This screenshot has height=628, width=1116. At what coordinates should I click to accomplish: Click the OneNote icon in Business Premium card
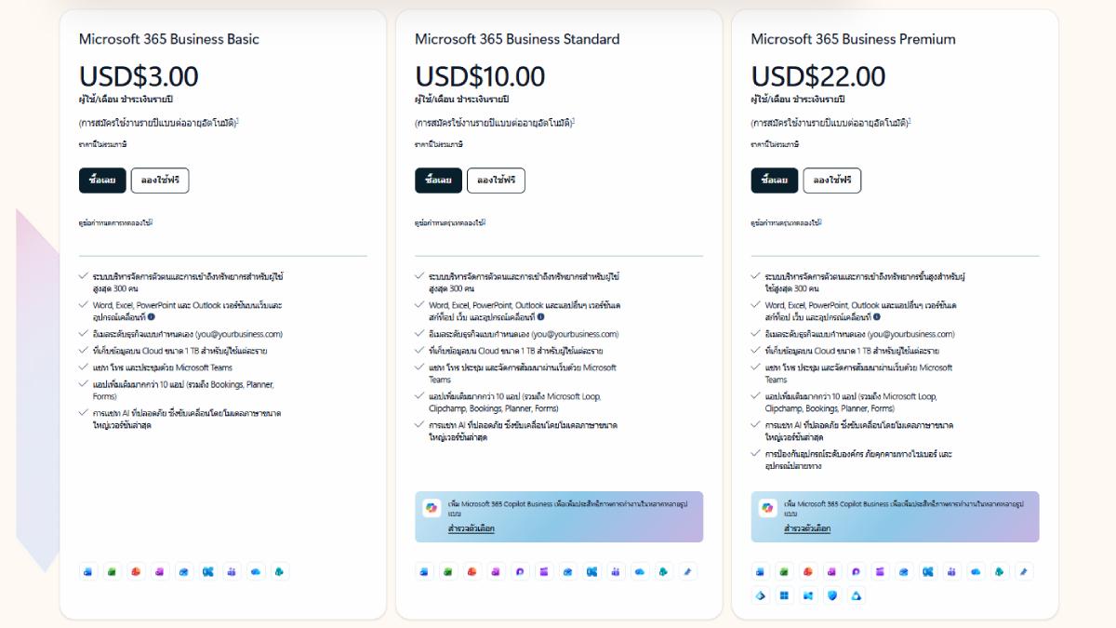[x=832, y=571]
